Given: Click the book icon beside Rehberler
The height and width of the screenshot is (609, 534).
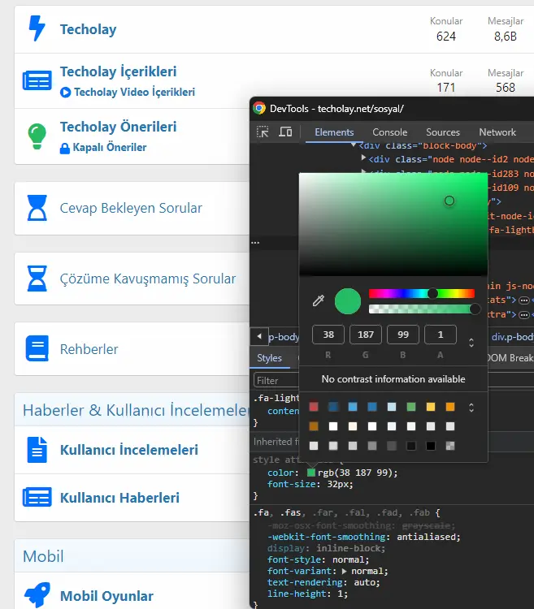Looking at the screenshot, I should click(x=37, y=348).
